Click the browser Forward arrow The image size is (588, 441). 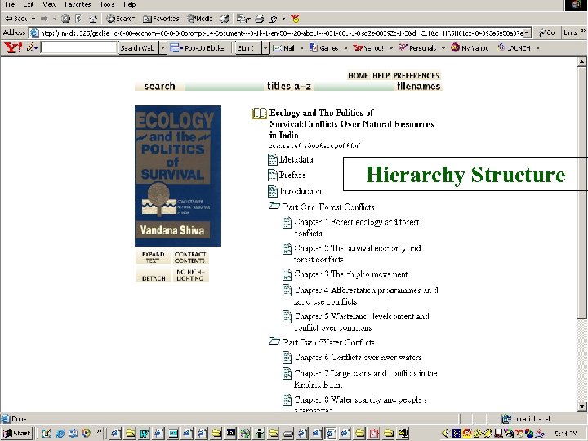44,18
